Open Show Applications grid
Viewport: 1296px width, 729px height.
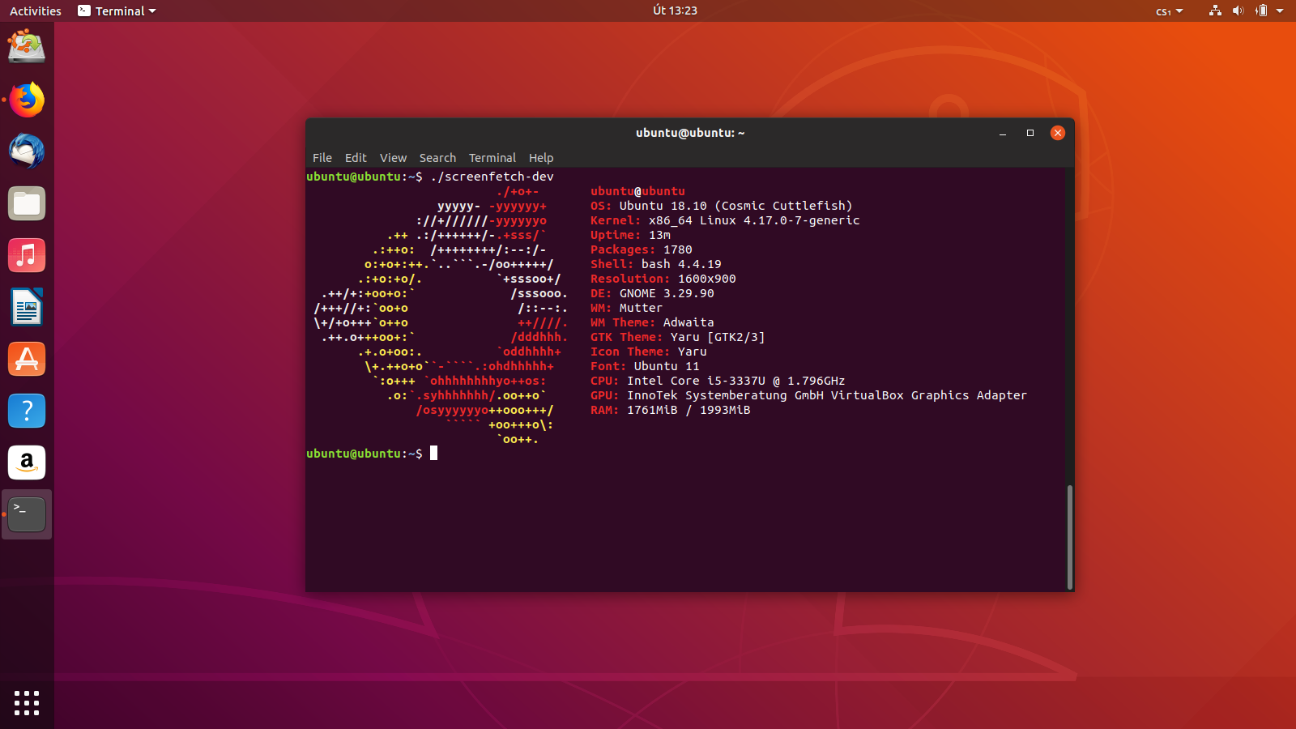click(x=27, y=704)
